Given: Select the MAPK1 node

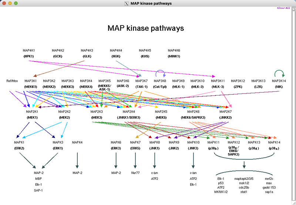Looking at the screenshot, I should point(19,142).
